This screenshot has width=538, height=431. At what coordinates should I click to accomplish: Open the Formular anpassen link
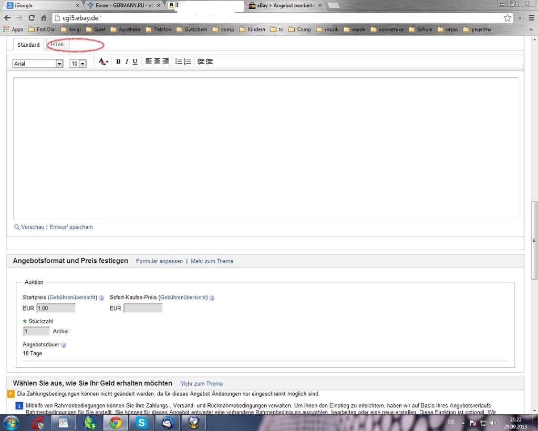click(159, 261)
